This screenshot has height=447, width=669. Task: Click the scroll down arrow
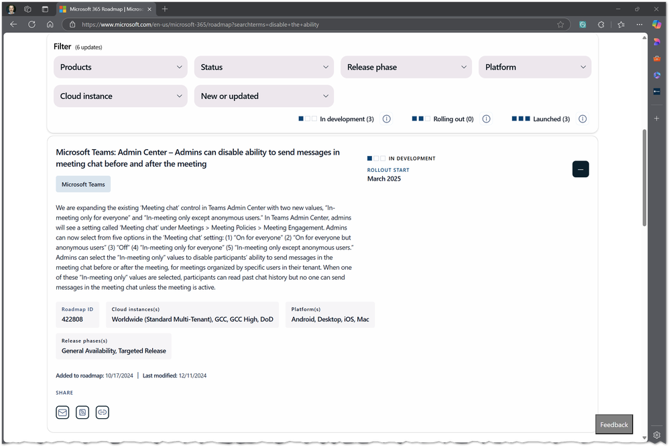click(644, 437)
